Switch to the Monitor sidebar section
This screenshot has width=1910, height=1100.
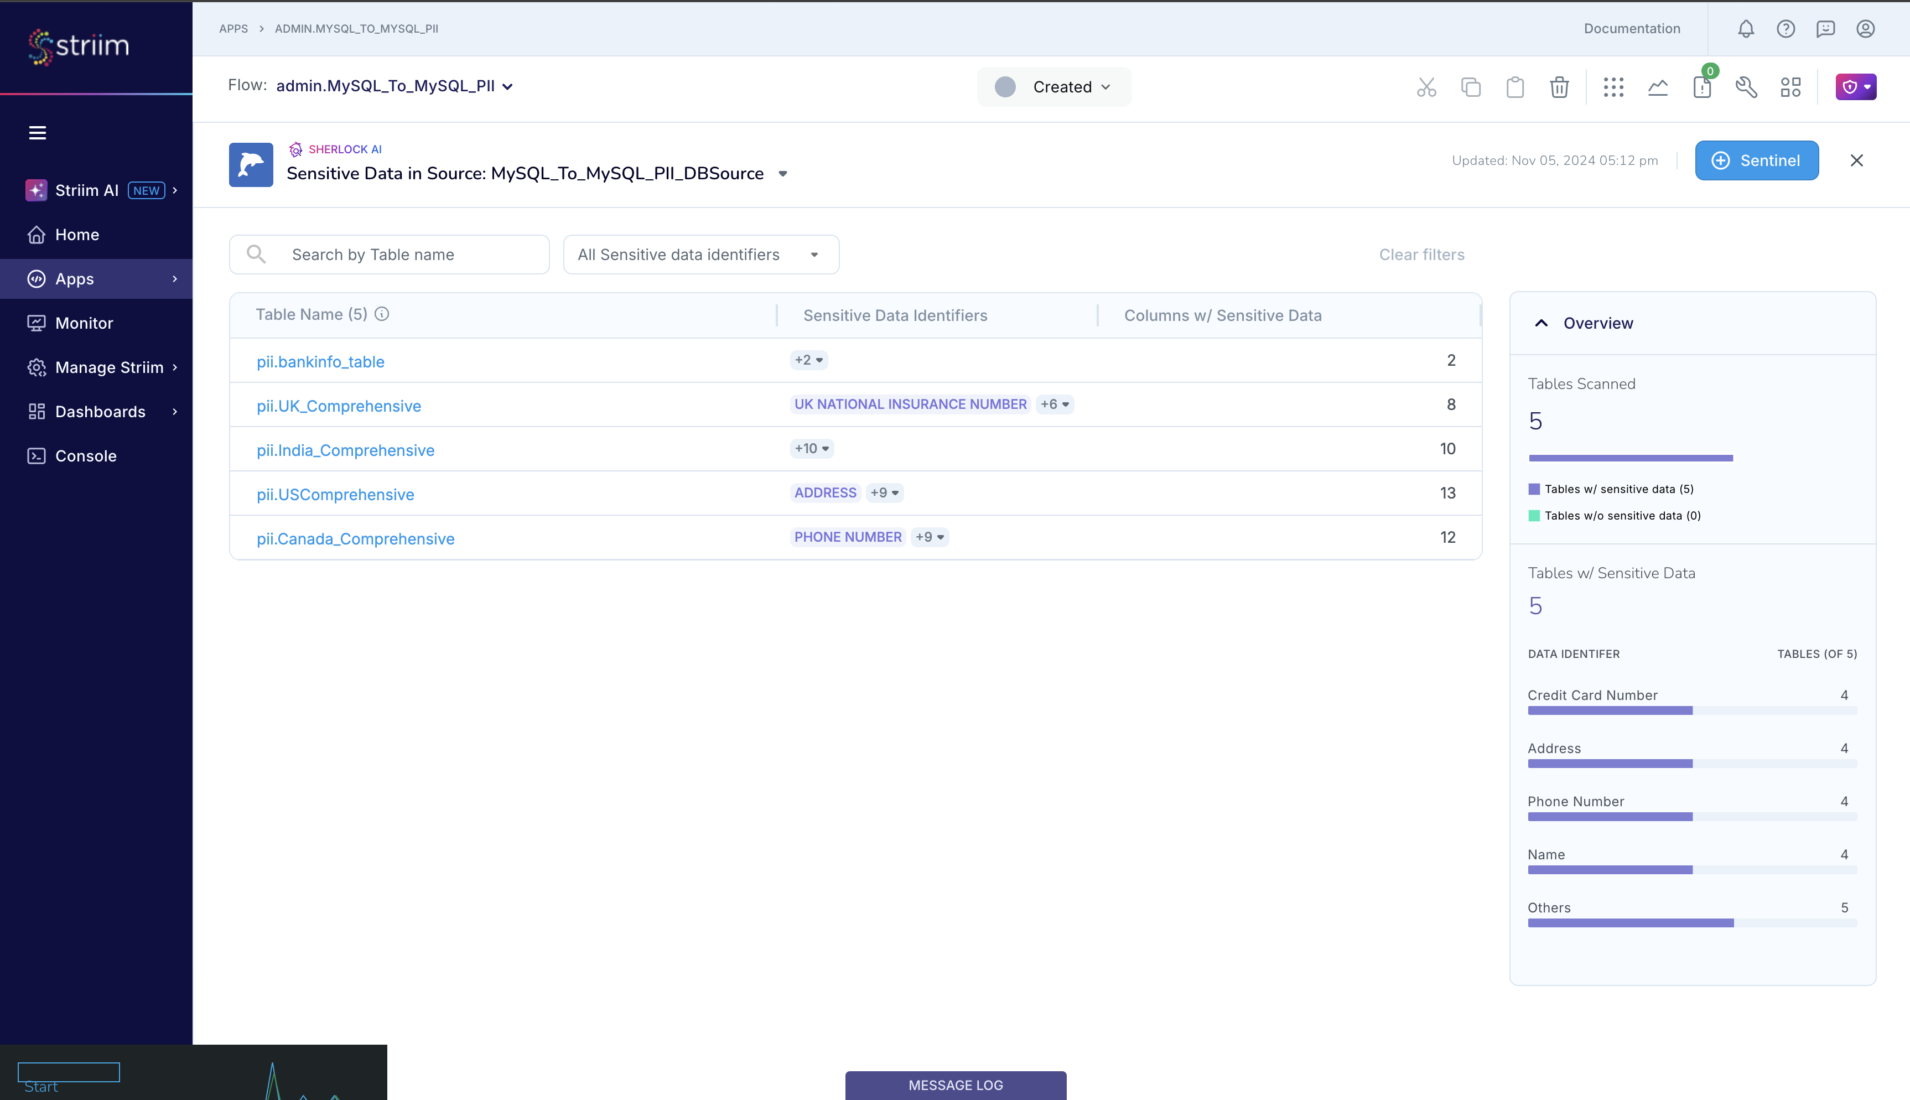coord(83,323)
